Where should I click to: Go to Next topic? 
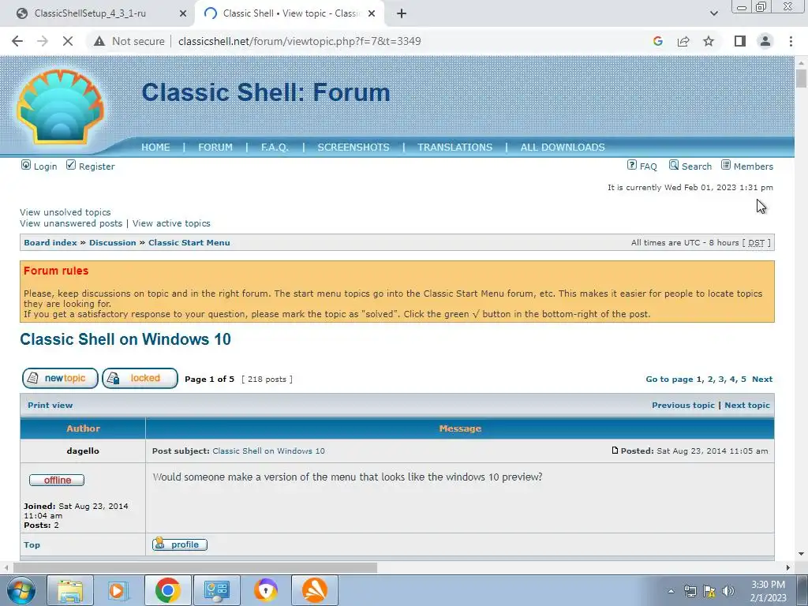[x=747, y=406]
